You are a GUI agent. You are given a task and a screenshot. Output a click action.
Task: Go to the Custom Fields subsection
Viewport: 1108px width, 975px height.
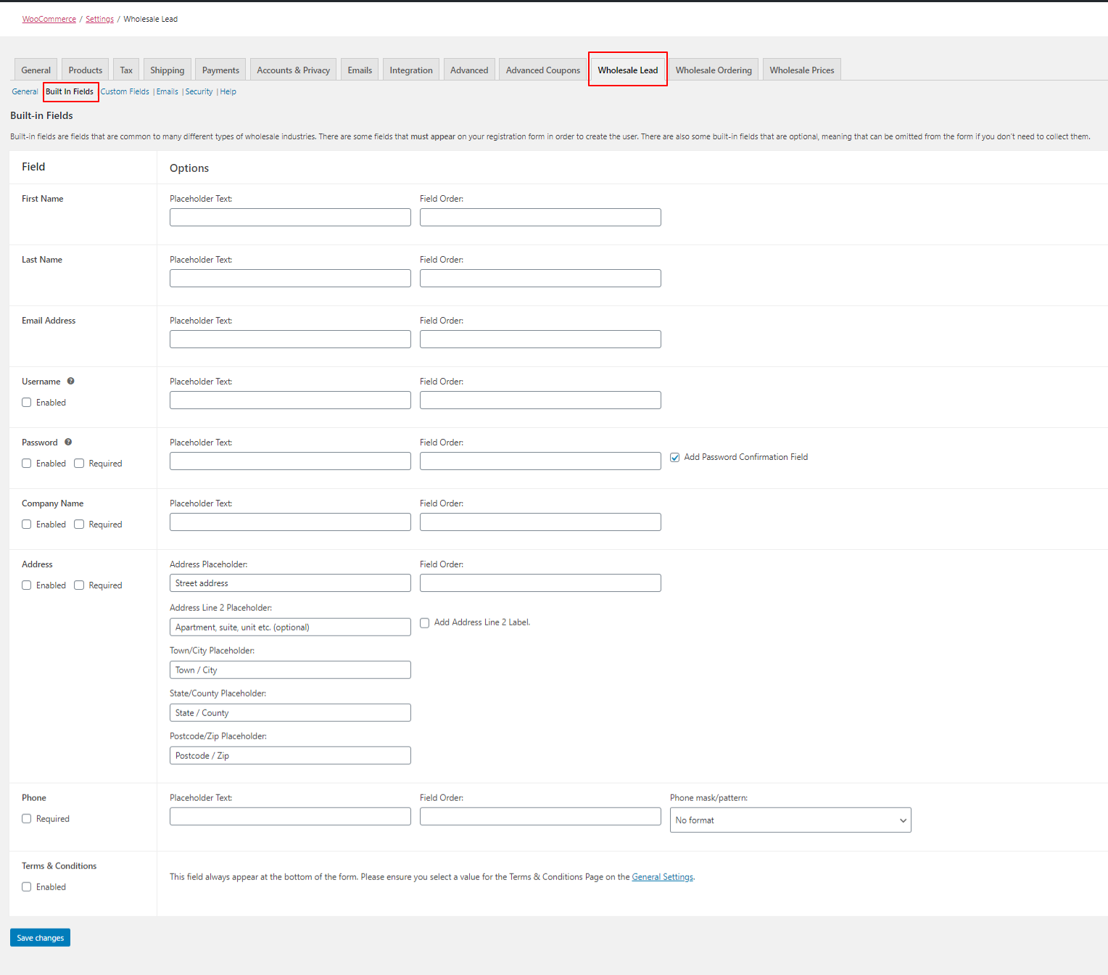coord(125,91)
